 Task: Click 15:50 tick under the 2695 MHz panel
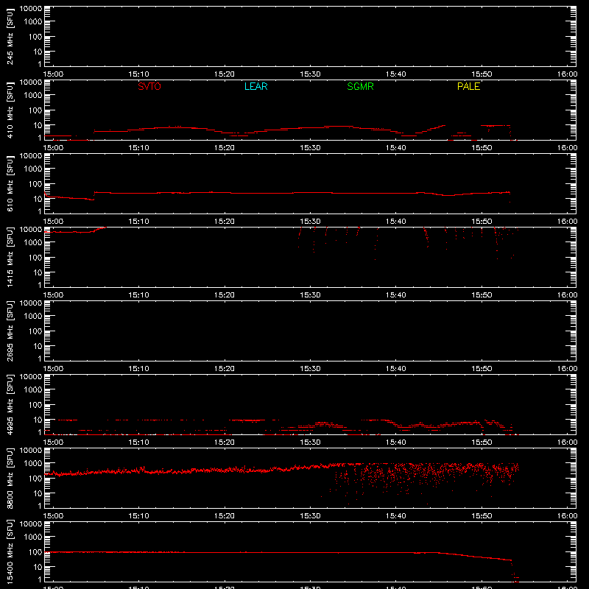(x=482, y=369)
